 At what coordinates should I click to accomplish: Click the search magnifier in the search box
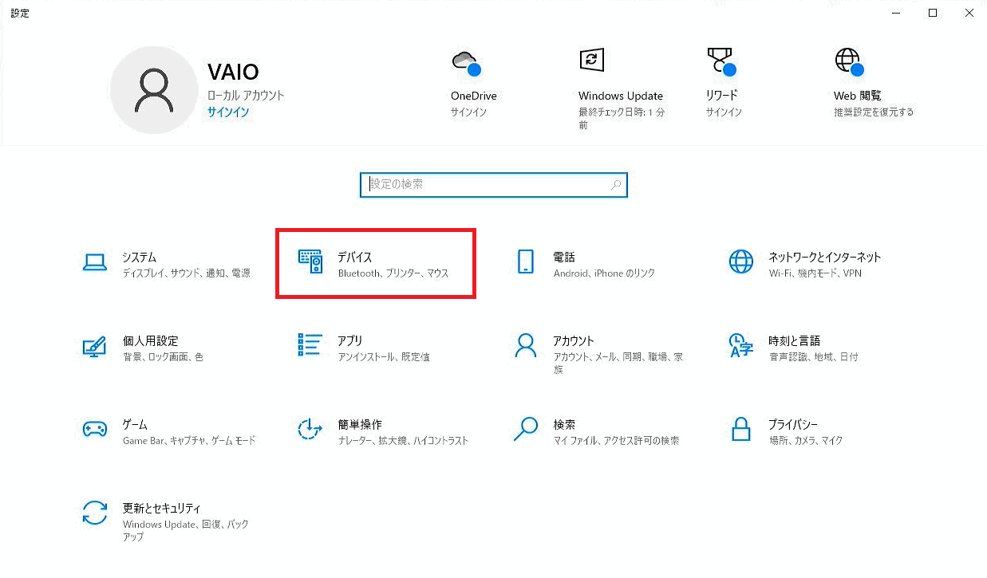tap(616, 185)
